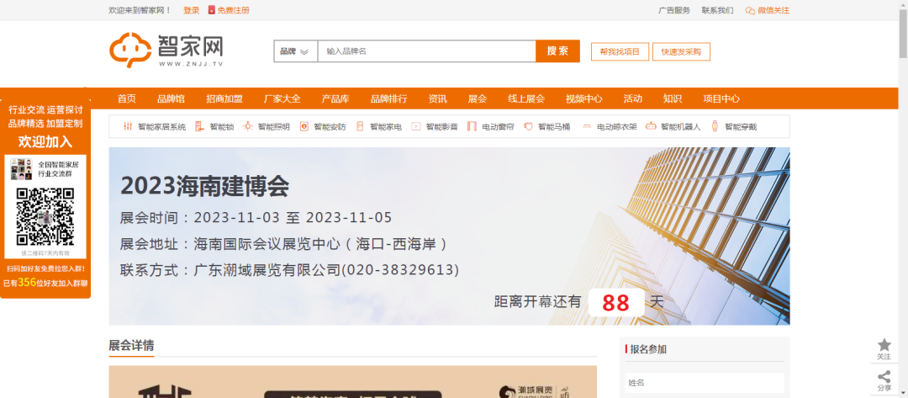The height and width of the screenshot is (398, 908).
Task: Open the 资讯 nav item
Action: [437, 98]
